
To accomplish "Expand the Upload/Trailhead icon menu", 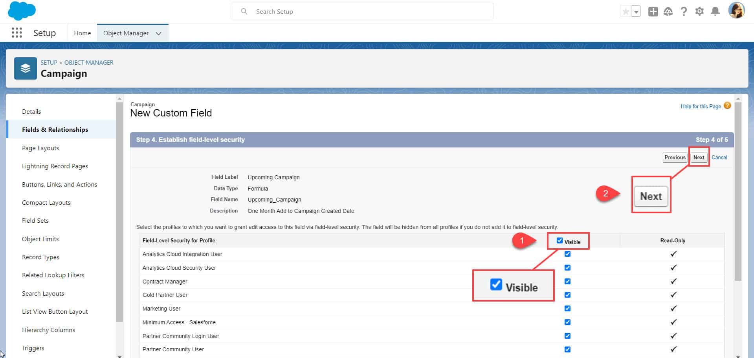I will (x=668, y=11).
